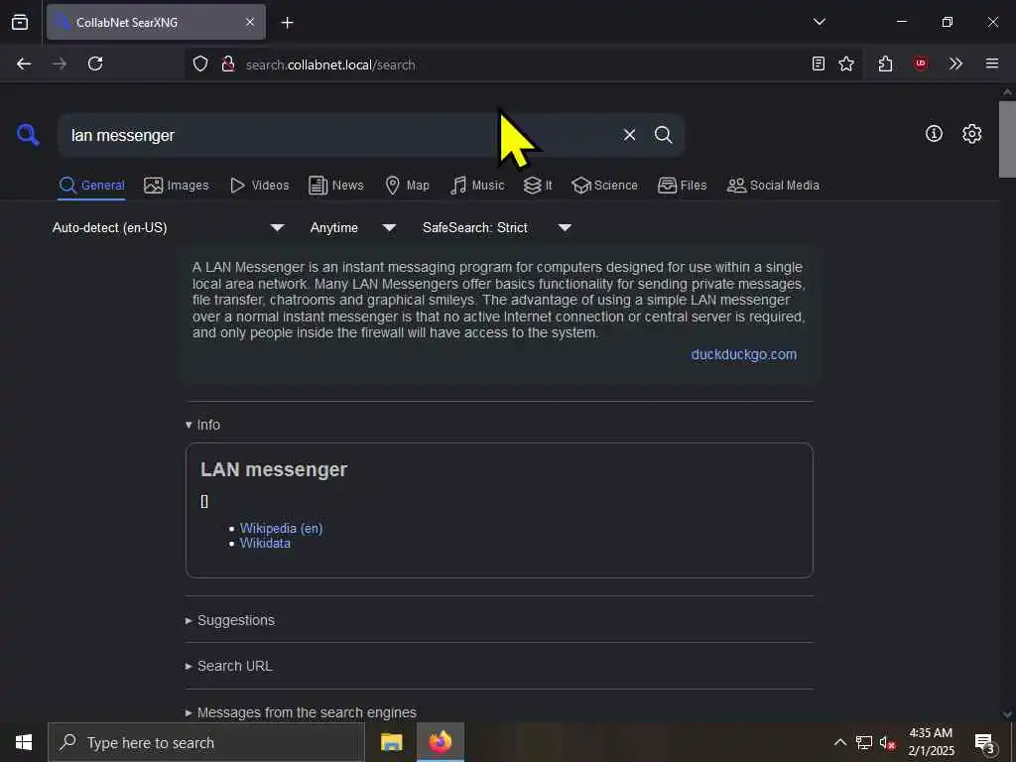
Task: Expand the Suggestions section
Action: (230, 620)
